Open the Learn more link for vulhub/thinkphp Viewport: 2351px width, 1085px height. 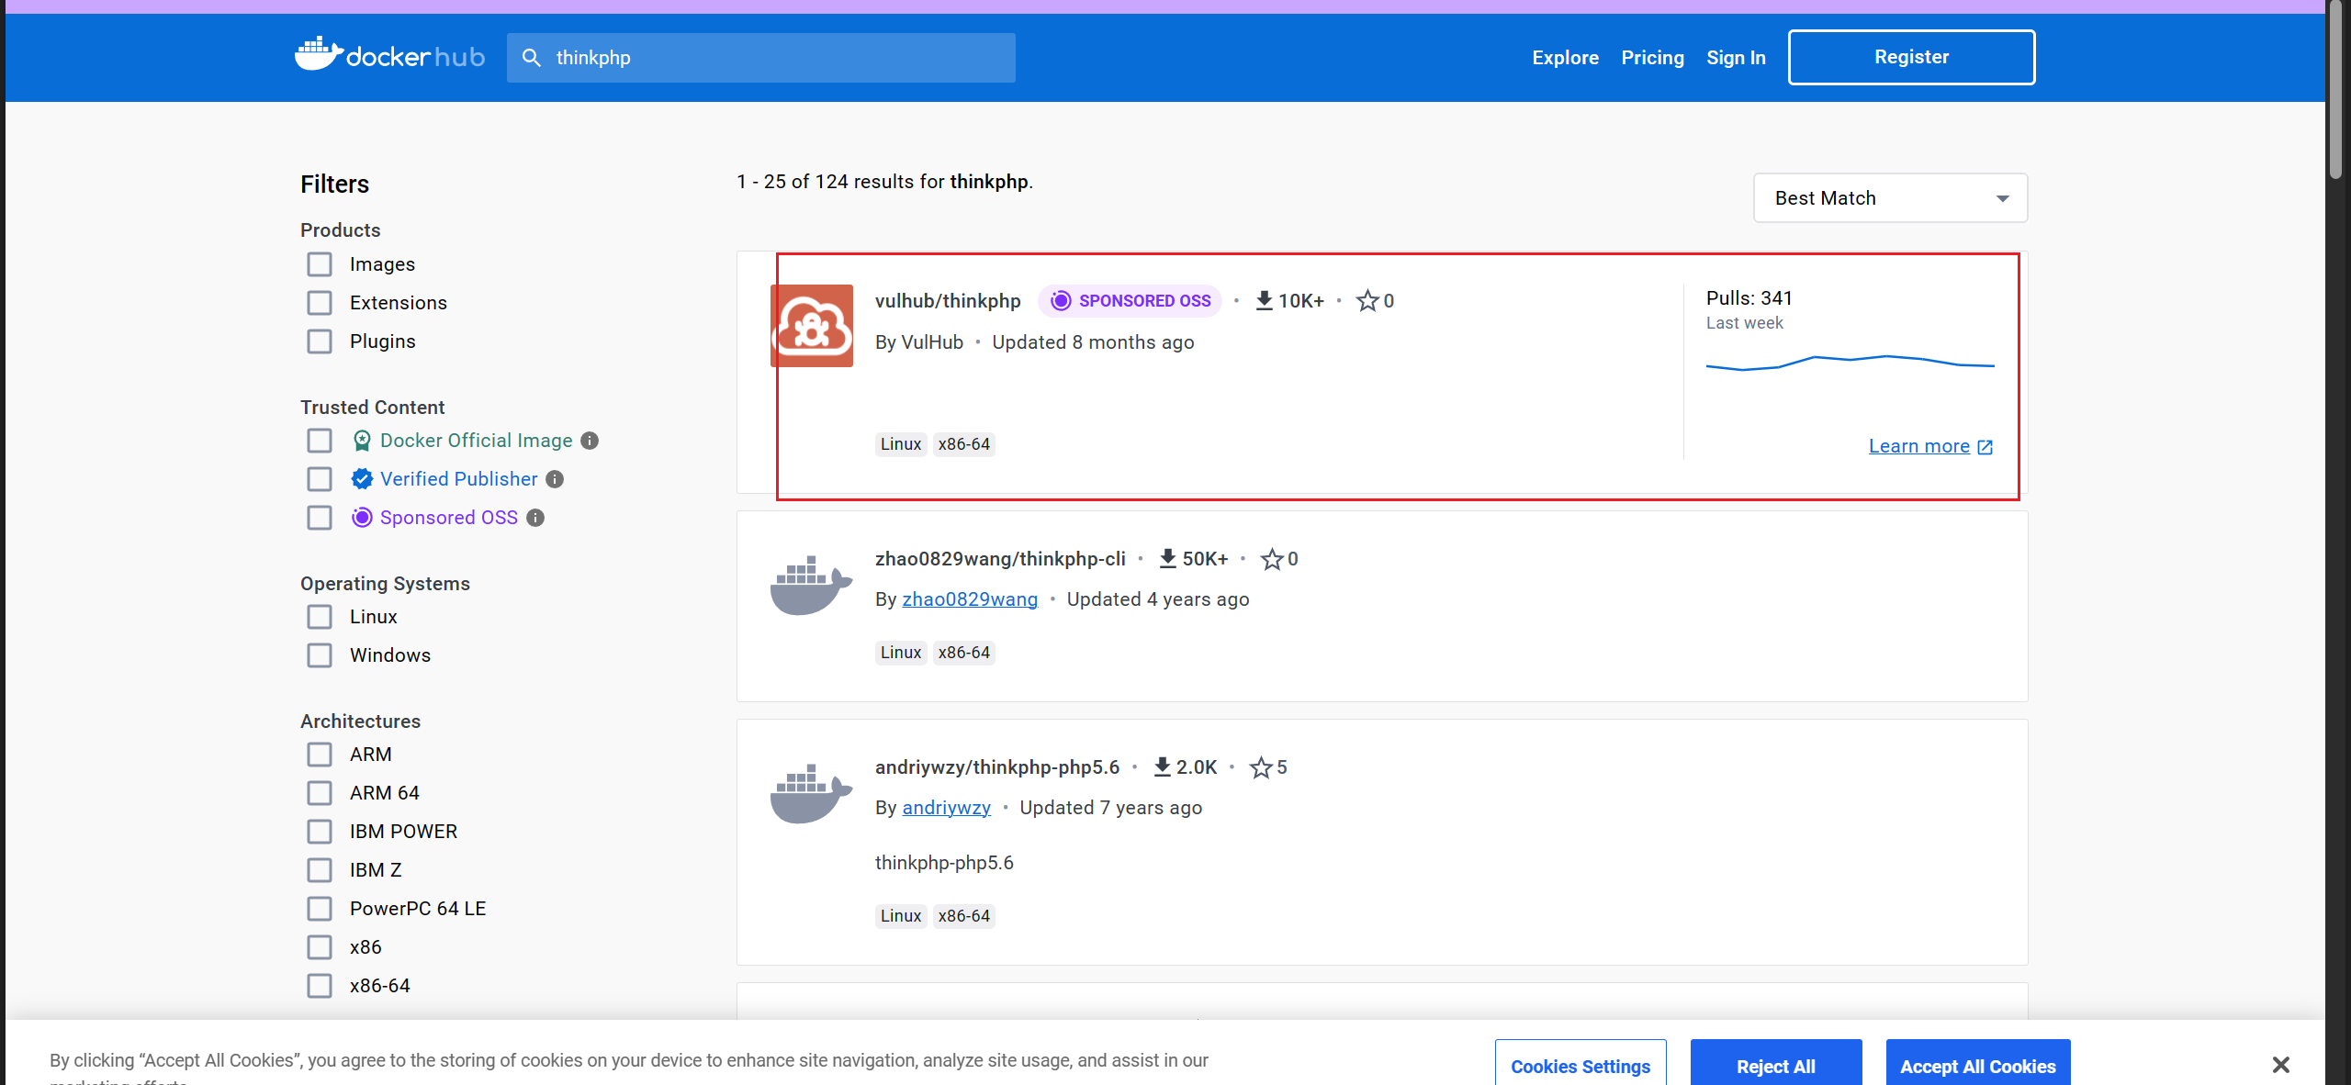[x=1919, y=446]
